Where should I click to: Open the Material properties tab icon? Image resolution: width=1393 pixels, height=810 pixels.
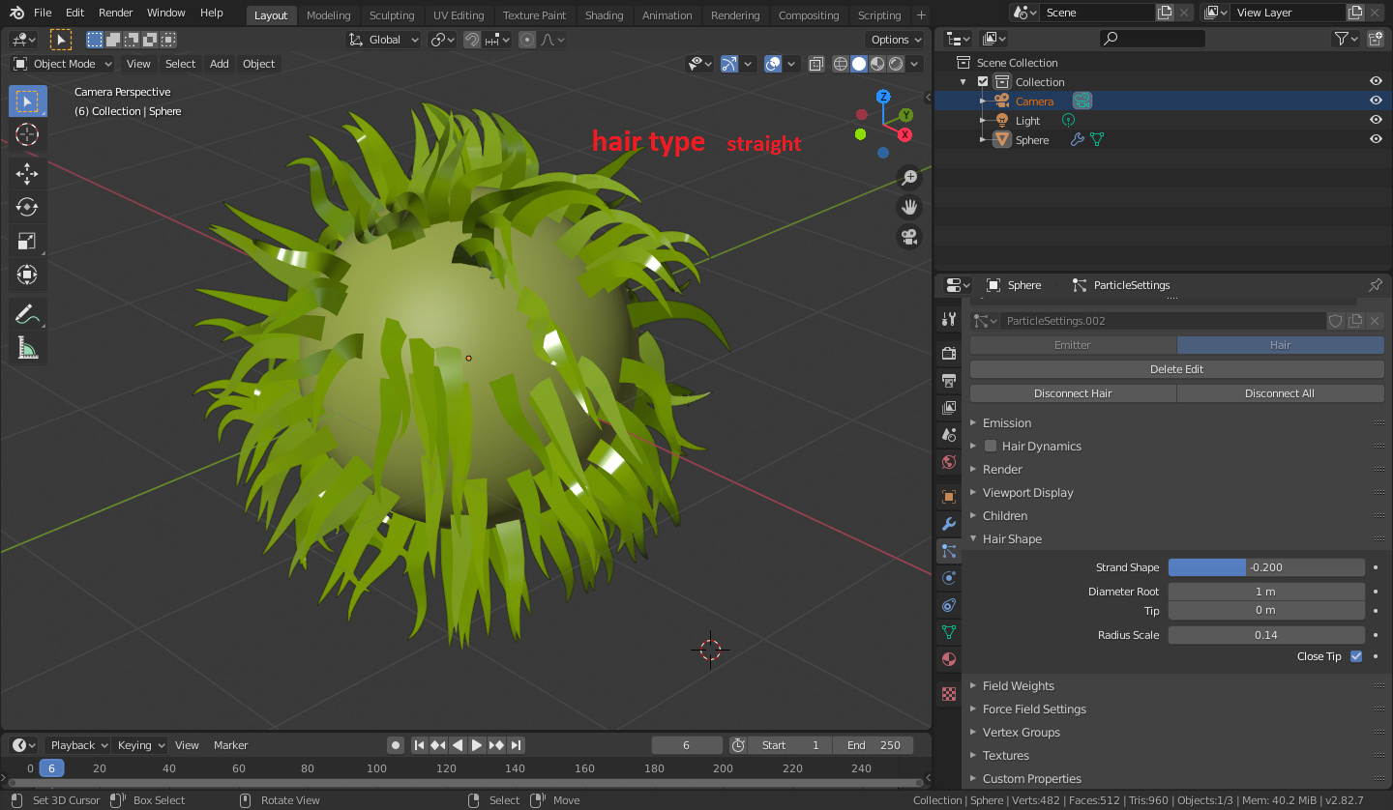[x=949, y=659]
